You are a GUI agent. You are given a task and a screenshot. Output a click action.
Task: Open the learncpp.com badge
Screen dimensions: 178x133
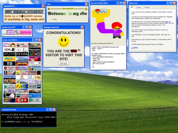(x=9, y=77)
